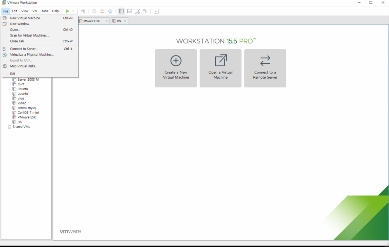Open the Edit menu
Screen dimensions: 389x247
[14, 11]
